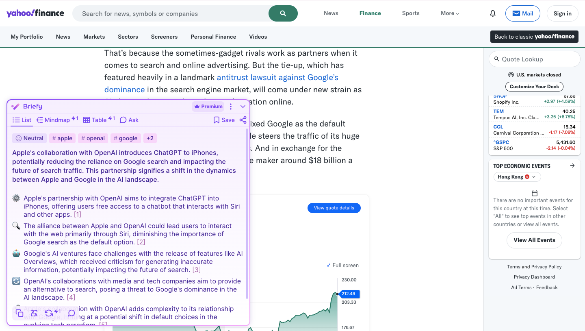The width and height of the screenshot is (585, 331).
Task: Click the Briefy panel scrollbar
Action: coord(247,213)
